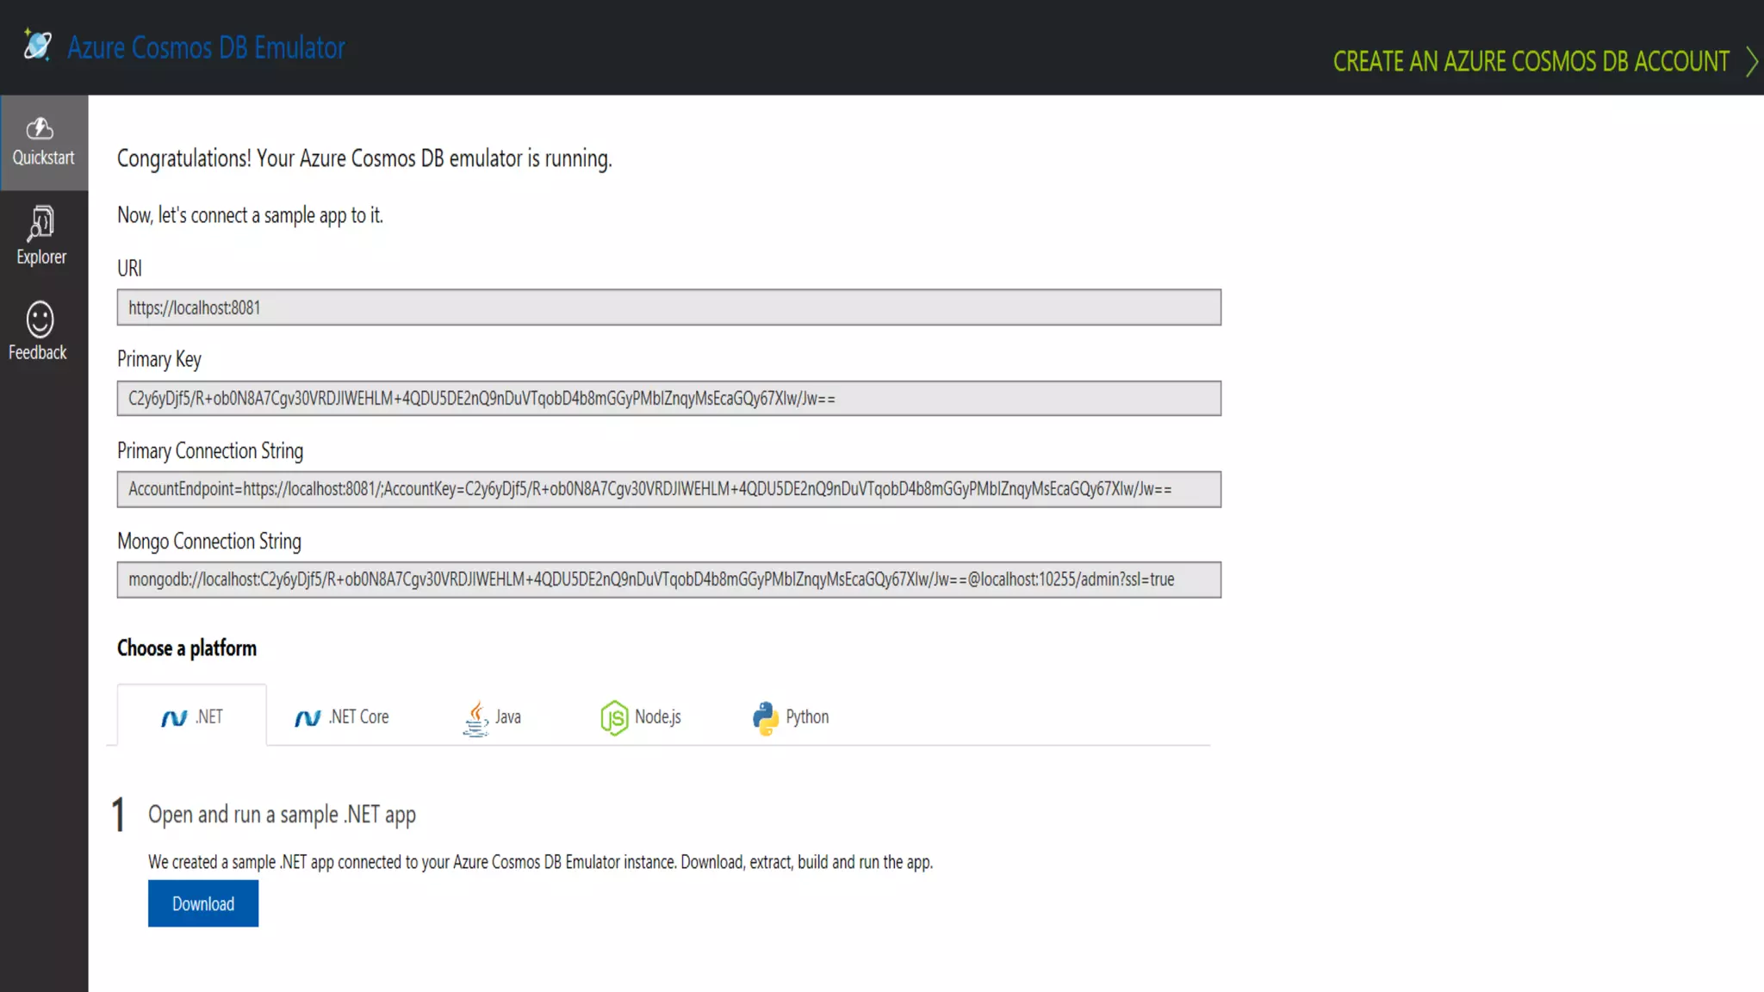
Task: Click inside the Primary Key field
Action: point(668,399)
